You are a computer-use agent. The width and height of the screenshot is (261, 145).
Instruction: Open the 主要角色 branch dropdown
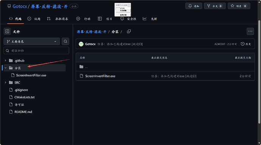[31, 41]
